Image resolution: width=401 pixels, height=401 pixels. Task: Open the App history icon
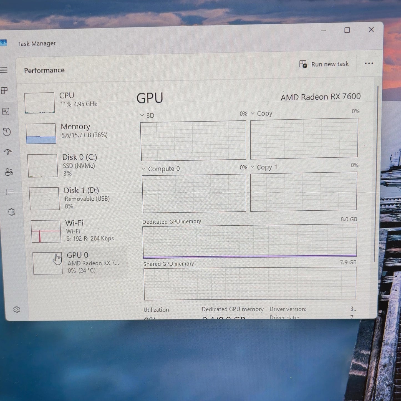tap(7, 132)
